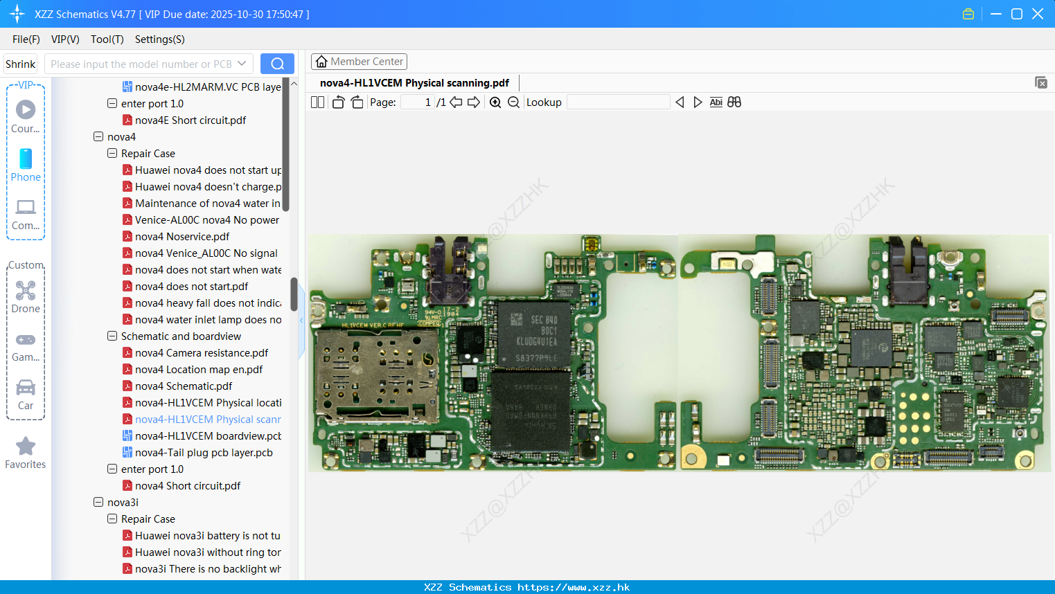Zoom out of the PDF

pyautogui.click(x=513, y=102)
